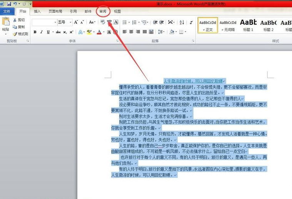Click the Shading paint bucket icon

172,32
